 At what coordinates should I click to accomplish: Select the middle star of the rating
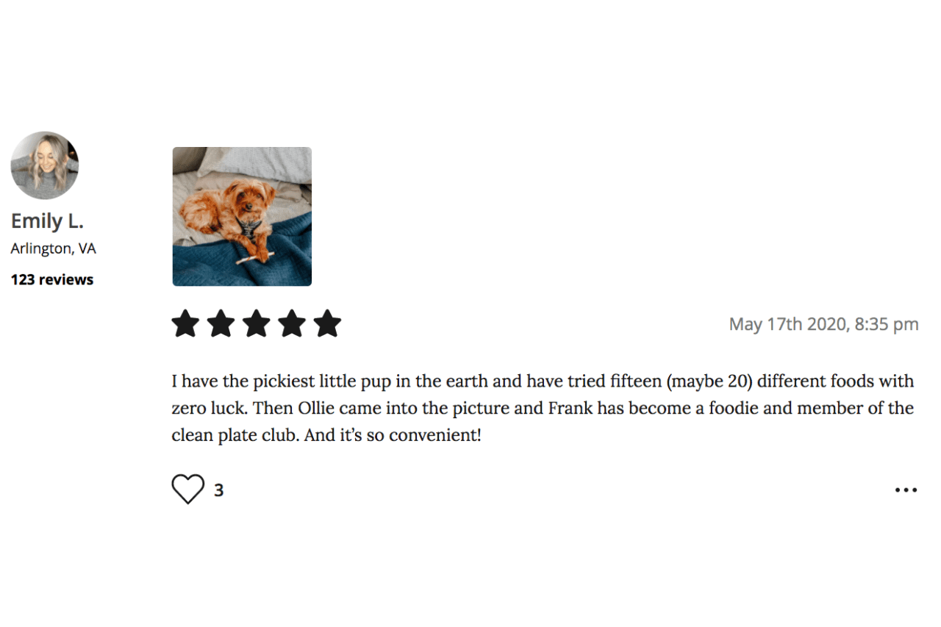click(x=257, y=323)
